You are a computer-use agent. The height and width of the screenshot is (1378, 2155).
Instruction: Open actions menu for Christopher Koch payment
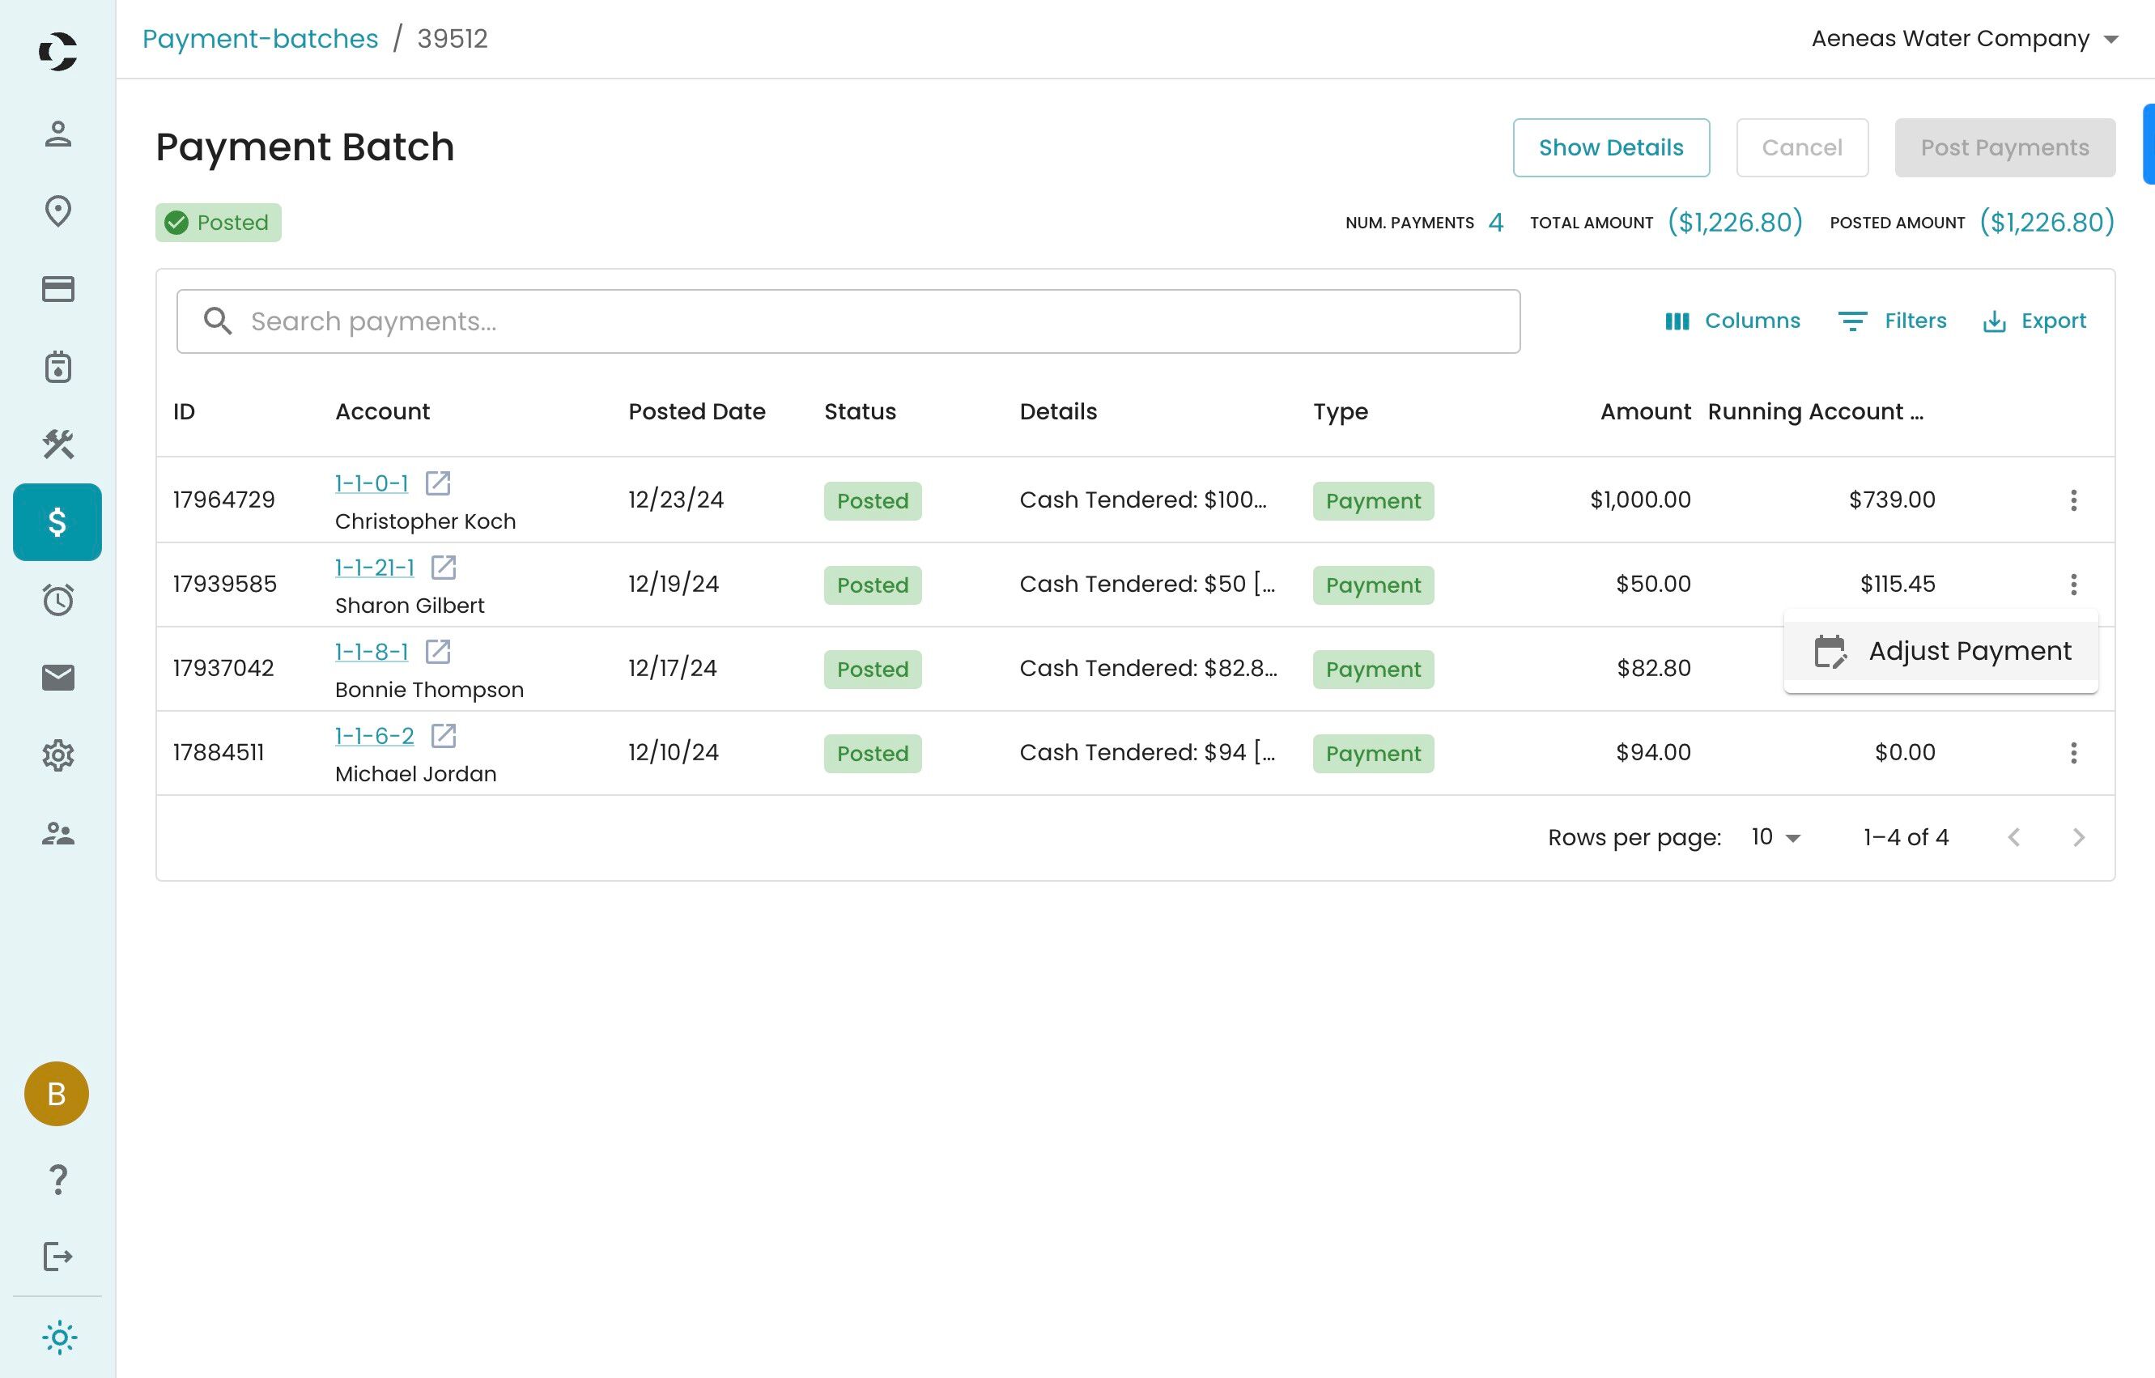[x=2072, y=500]
